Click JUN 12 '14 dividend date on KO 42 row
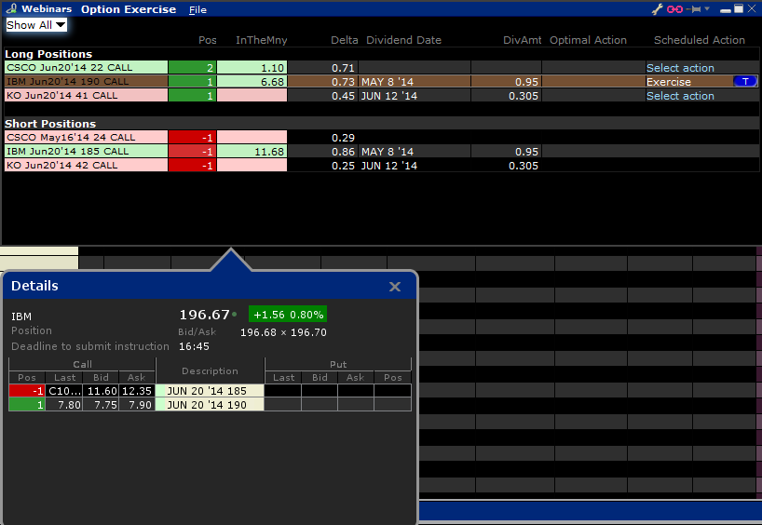The height and width of the screenshot is (525, 762). 388,166
